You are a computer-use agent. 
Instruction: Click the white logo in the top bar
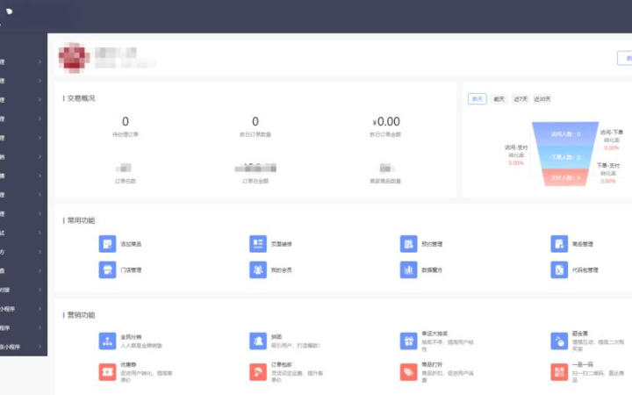[9, 11]
